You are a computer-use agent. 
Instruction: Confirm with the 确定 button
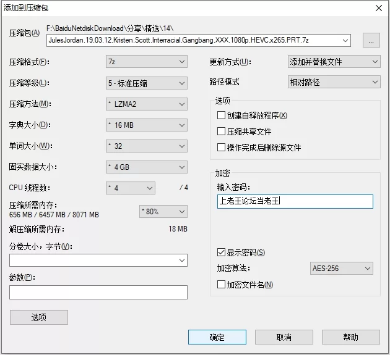click(x=217, y=337)
